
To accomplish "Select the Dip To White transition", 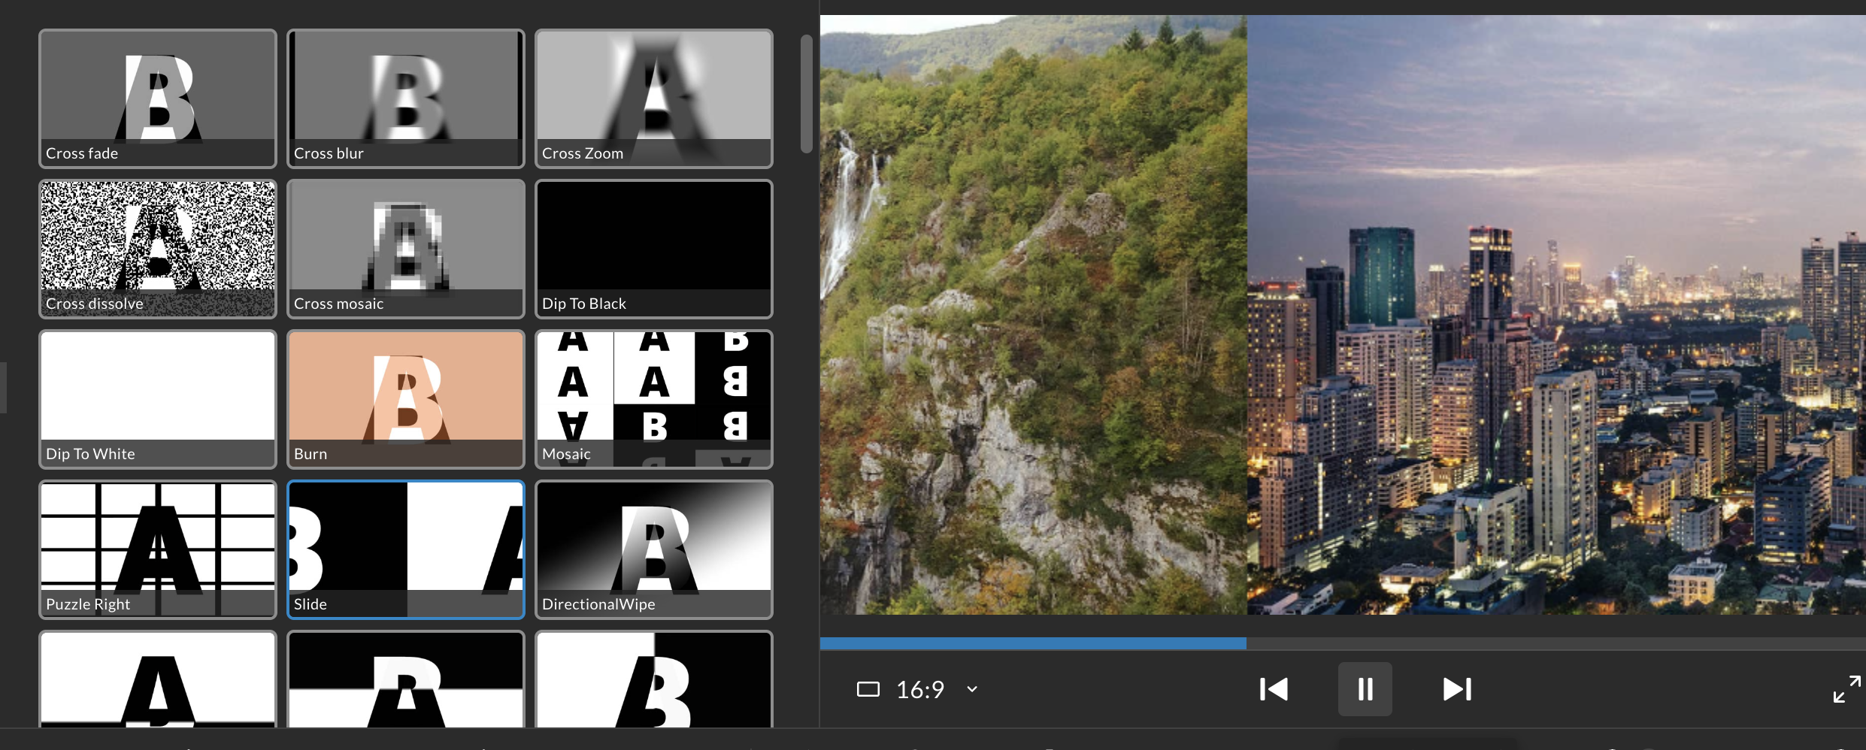I will click(x=158, y=399).
